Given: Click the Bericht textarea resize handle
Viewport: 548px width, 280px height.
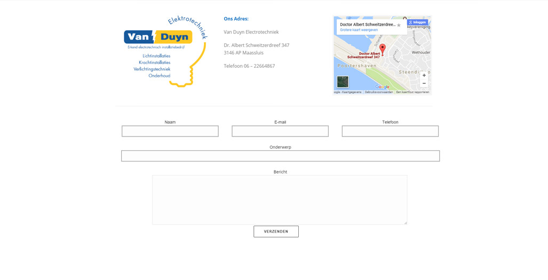Looking at the screenshot, I should coord(406,223).
